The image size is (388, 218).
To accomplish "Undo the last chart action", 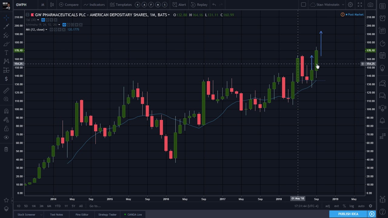I will (x=214, y=5).
